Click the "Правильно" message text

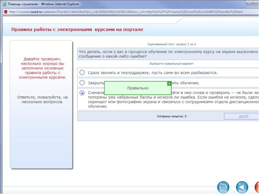pyautogui.click(x=138, y=88)
